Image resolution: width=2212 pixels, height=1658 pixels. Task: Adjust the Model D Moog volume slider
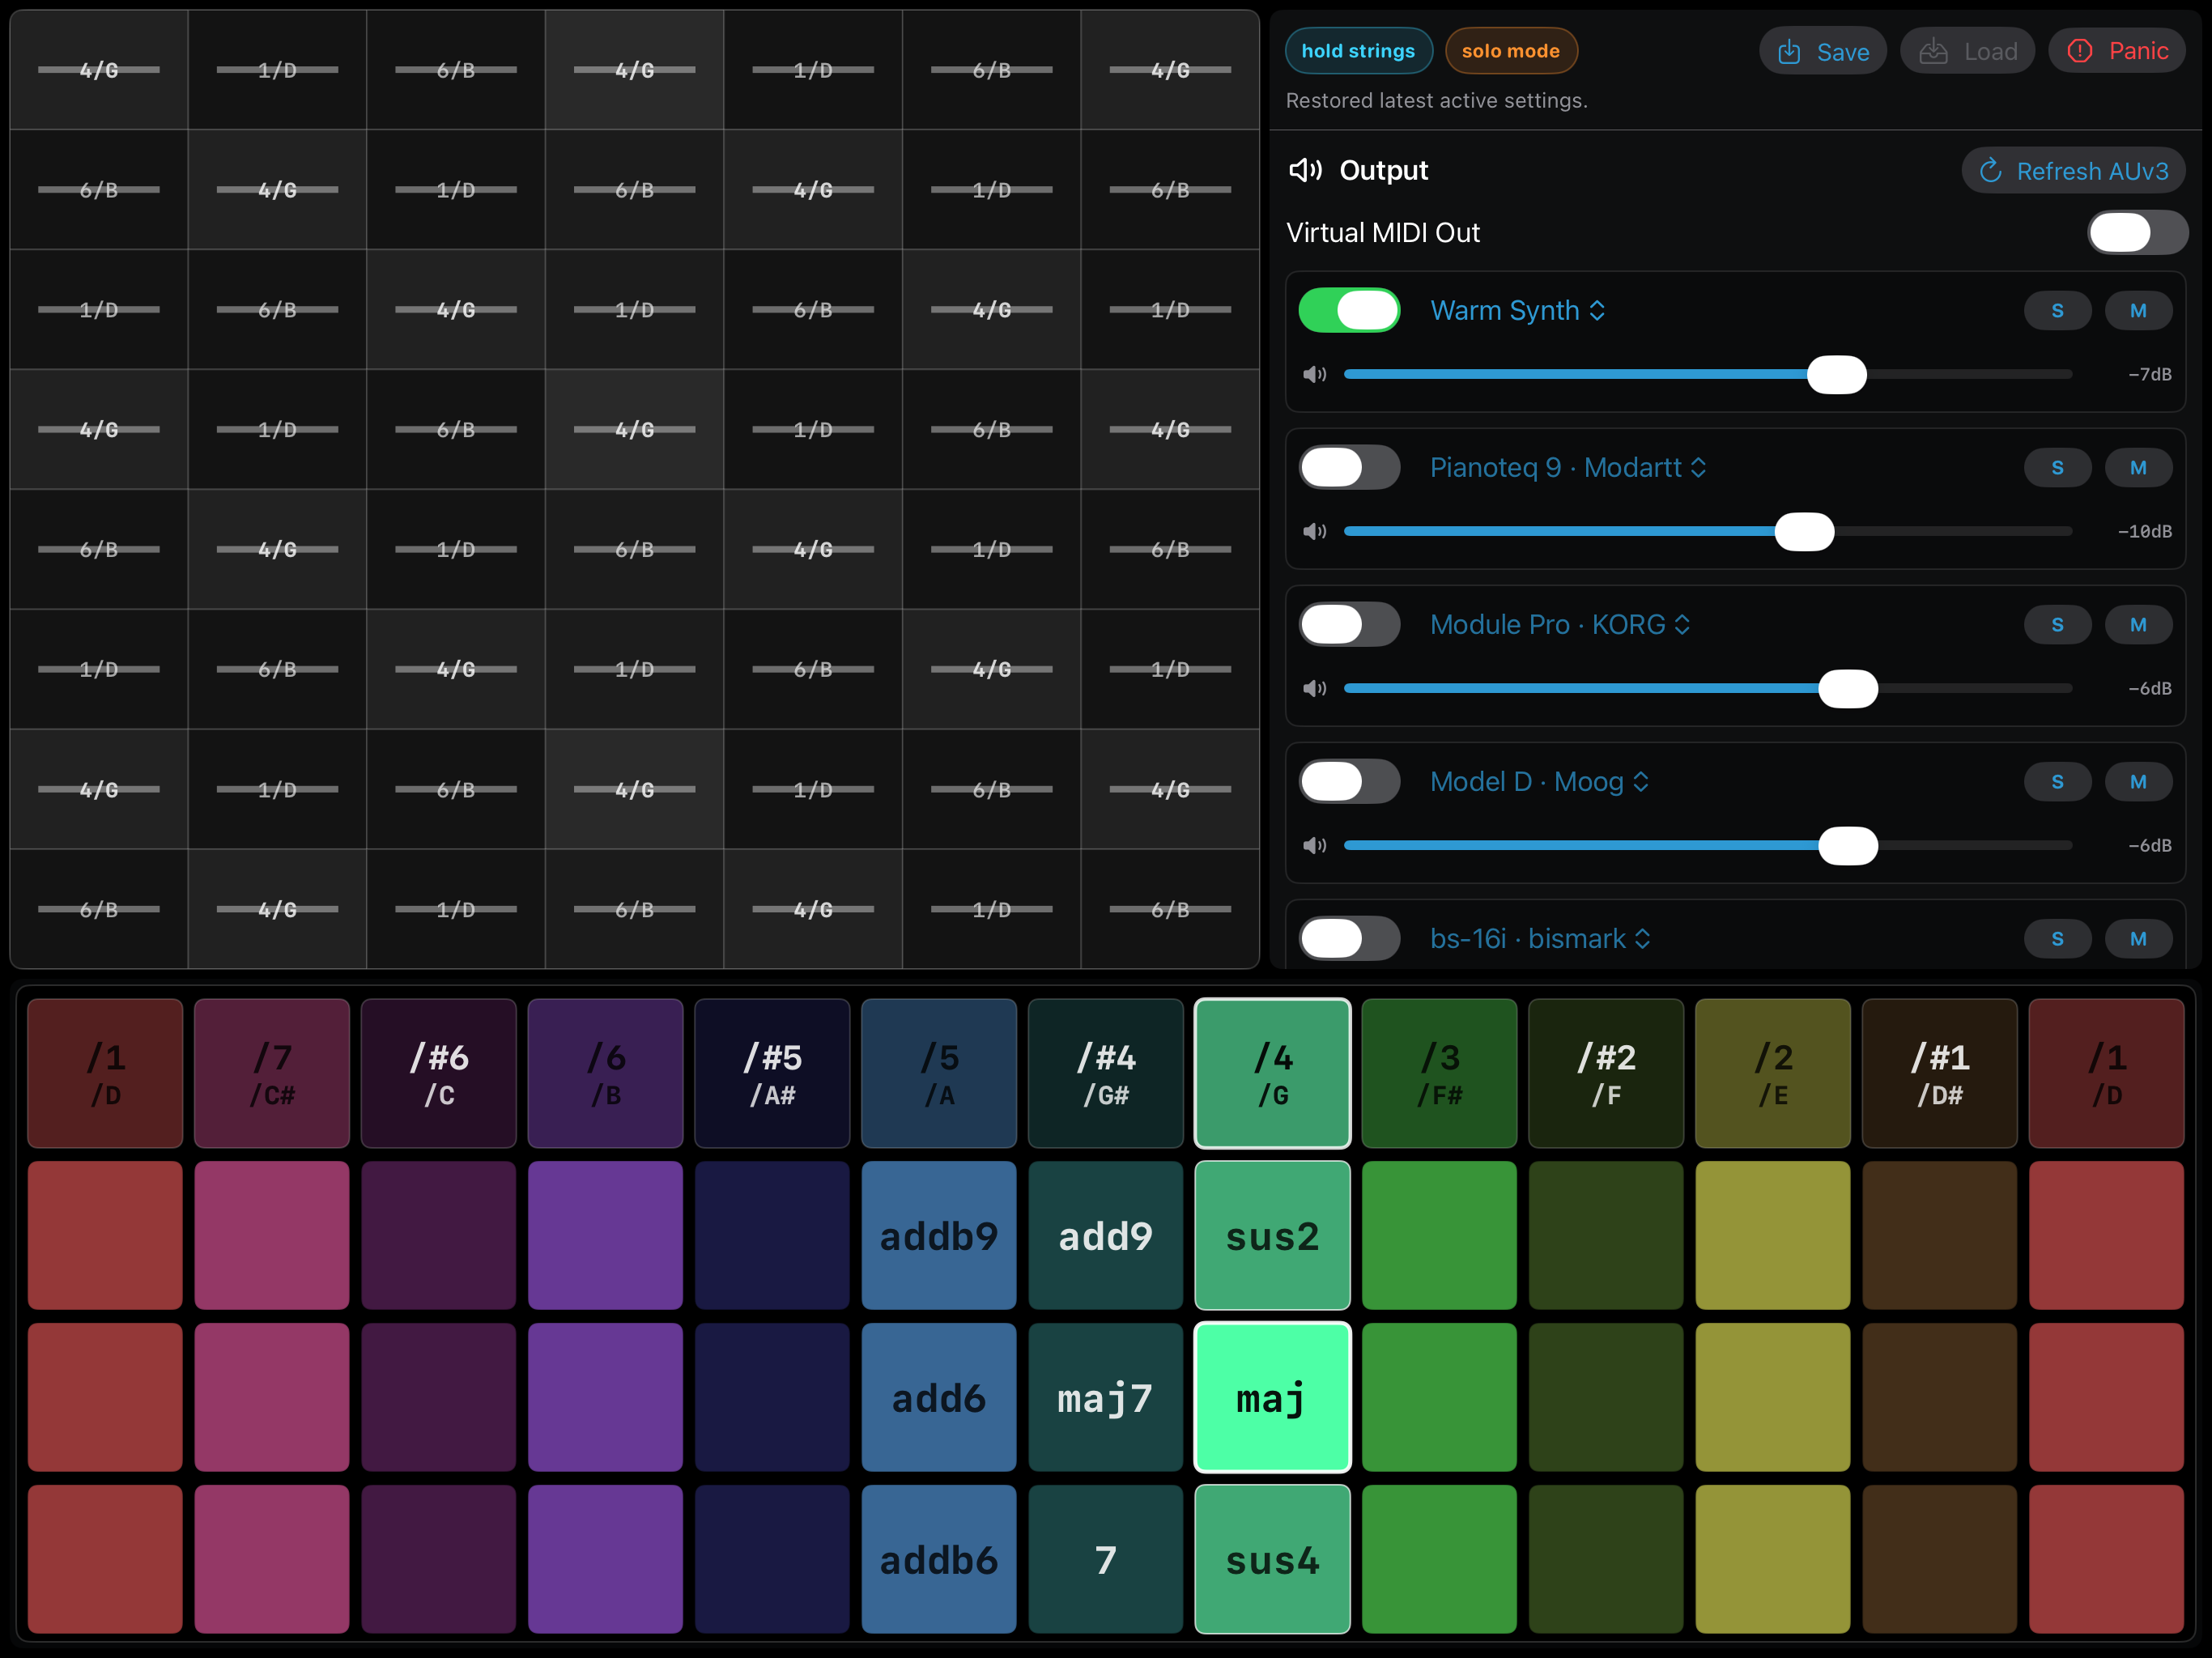(1707, 846)
